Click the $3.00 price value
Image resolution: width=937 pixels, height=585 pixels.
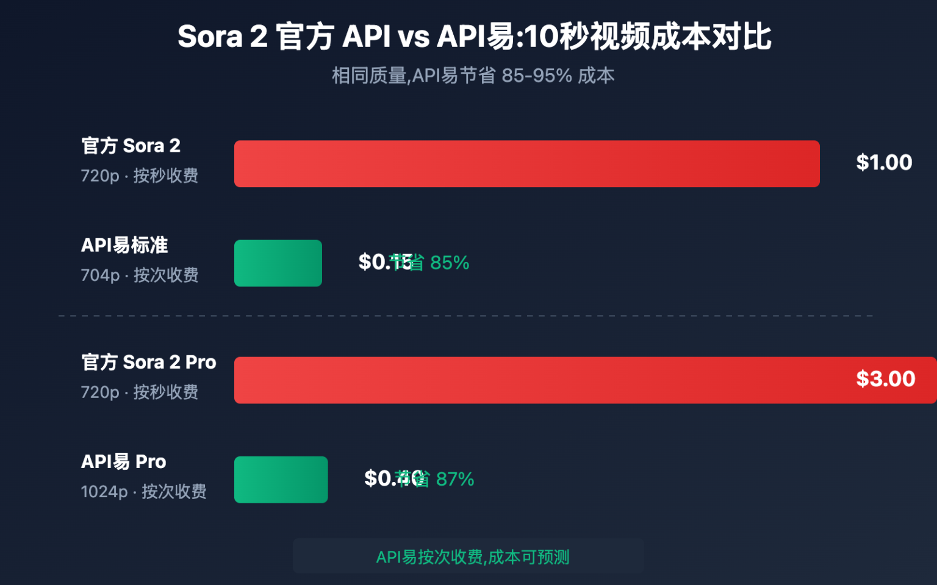(885, 379)
